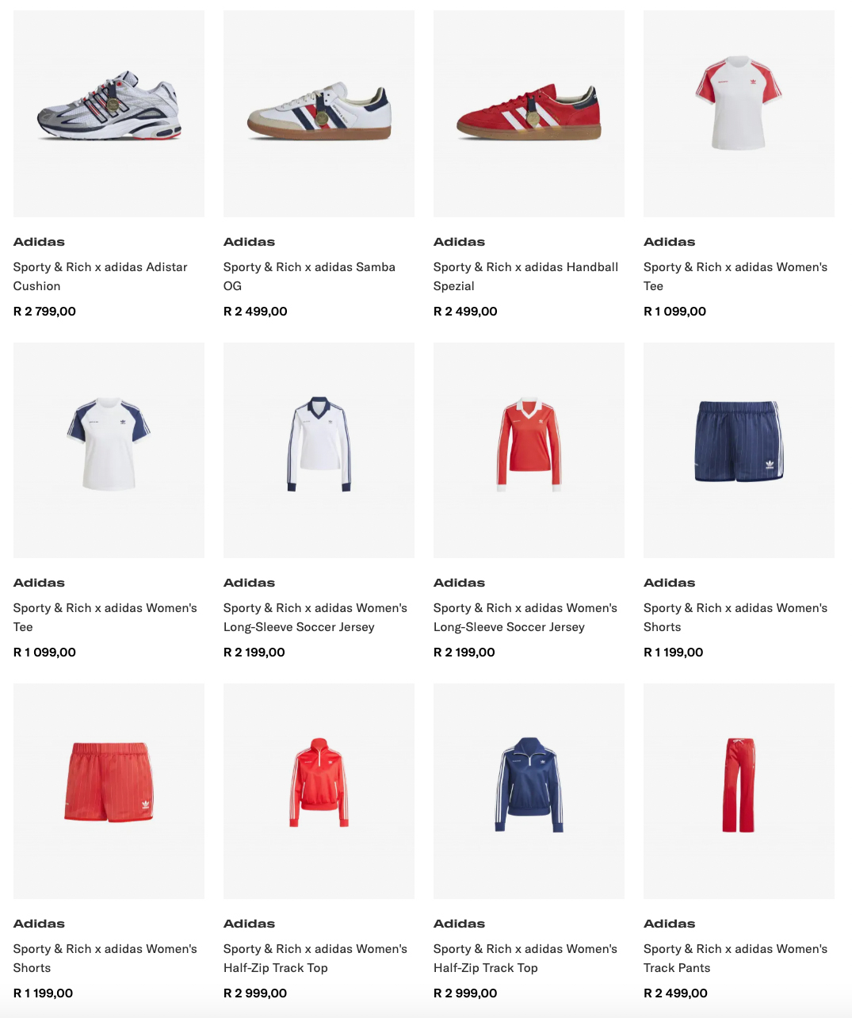This screenshot has width=852, height=1018.
Task: Select the R 2 499,00 Track Pants price
Action: tap(675, 993)
